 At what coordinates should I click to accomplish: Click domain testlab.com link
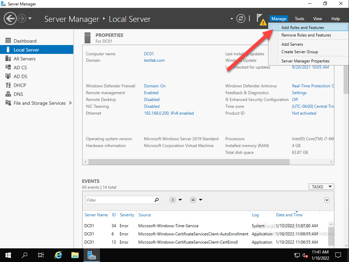pyautogui.click(x=154, y=60)
